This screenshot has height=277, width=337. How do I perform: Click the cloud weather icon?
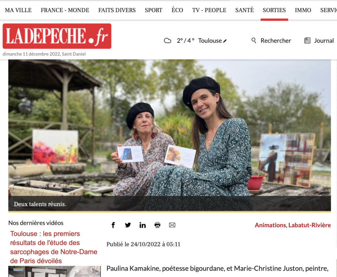[x=168, y=41]
